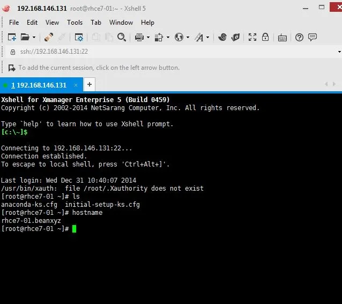Open the Tab menu
This screenshot has width=342, height=304.
point(96,23)
